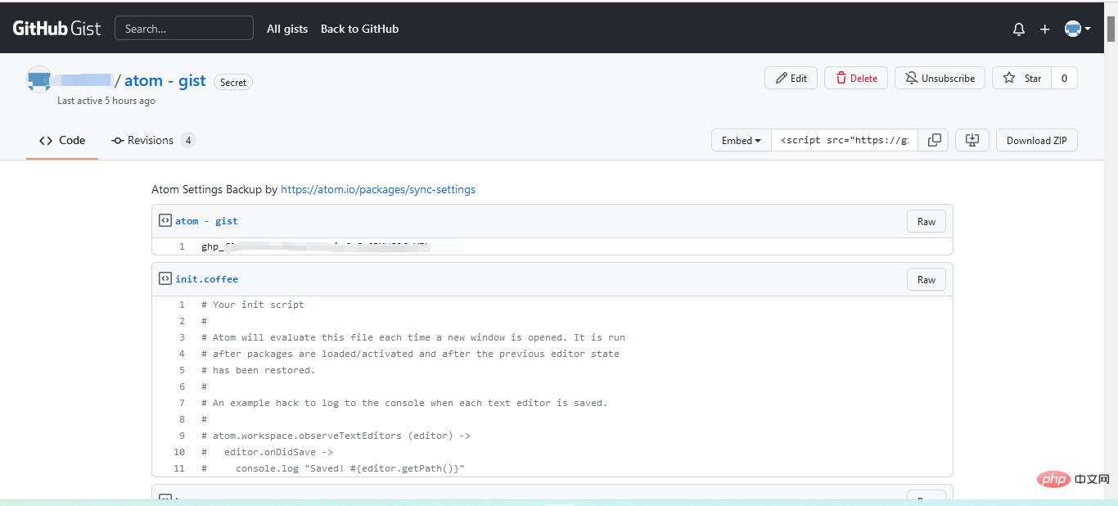Screen dimensions: 1118x506
Task: Click the owner avatar beside gist title
Action: point(39,79)
